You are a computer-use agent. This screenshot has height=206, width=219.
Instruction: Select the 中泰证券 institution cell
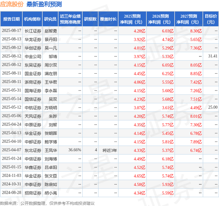[x=33, y=184]
